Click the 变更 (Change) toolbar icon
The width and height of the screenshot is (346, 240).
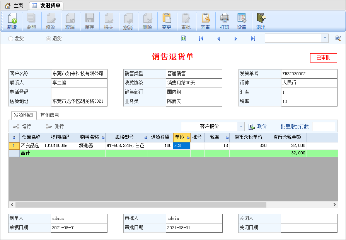pyautogui.click(x=167, y=21)
